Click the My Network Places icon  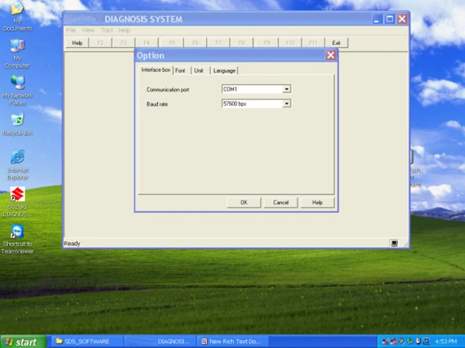pos(17,90)
